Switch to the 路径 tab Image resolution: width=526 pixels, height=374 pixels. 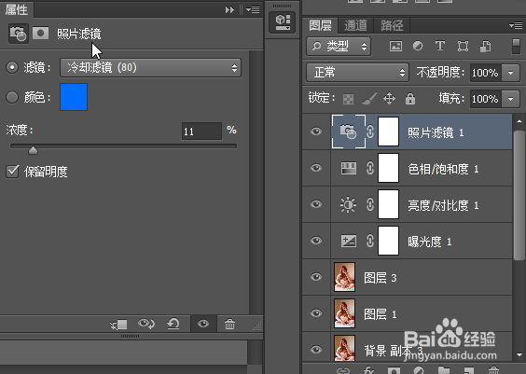click(x=392, y=25)
